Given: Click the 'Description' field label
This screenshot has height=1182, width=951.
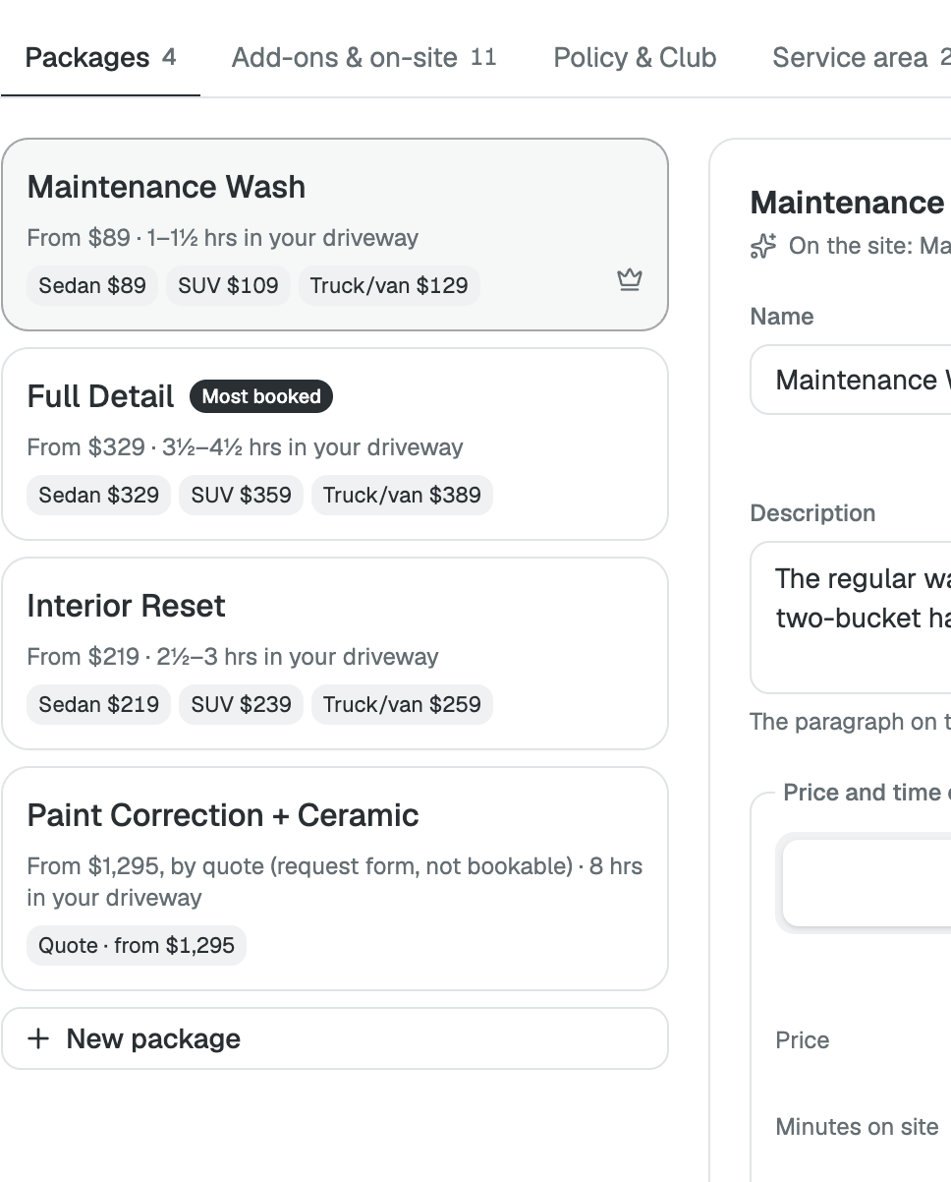Looking at the screenshot, I should [x=812, y=513].
